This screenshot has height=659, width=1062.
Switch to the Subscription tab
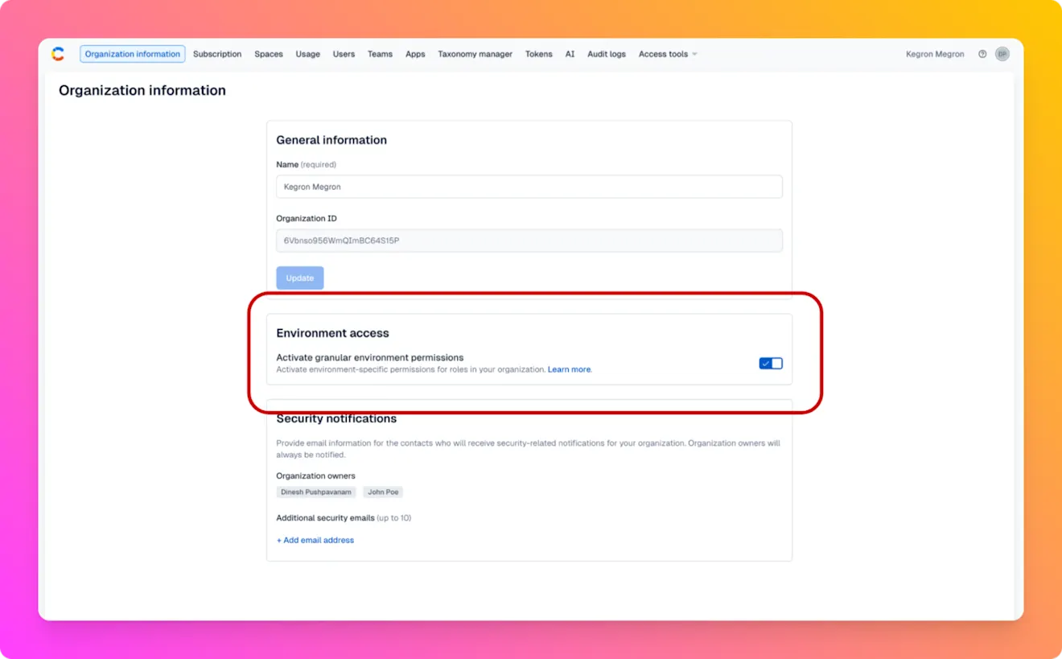pos(217,54)
